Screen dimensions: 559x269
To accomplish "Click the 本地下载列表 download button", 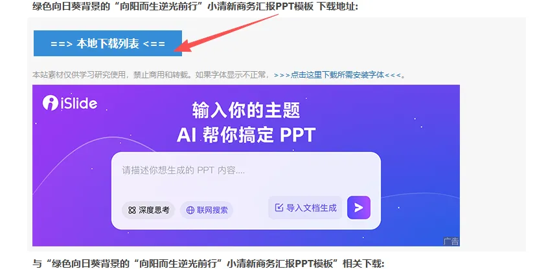I will point(108,43).
